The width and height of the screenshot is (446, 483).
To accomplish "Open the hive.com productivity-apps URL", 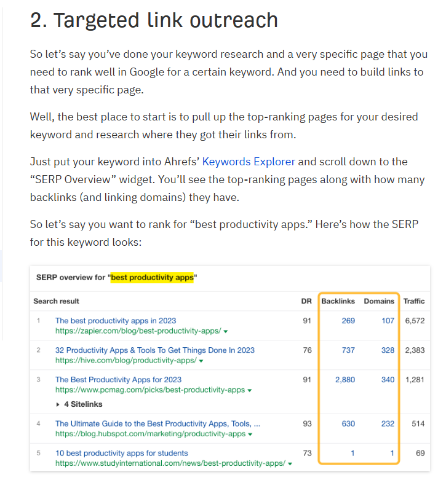I will click(126, 360).
